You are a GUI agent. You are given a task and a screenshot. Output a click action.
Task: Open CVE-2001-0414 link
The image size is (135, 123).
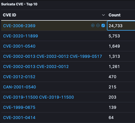tap(19, 118)
